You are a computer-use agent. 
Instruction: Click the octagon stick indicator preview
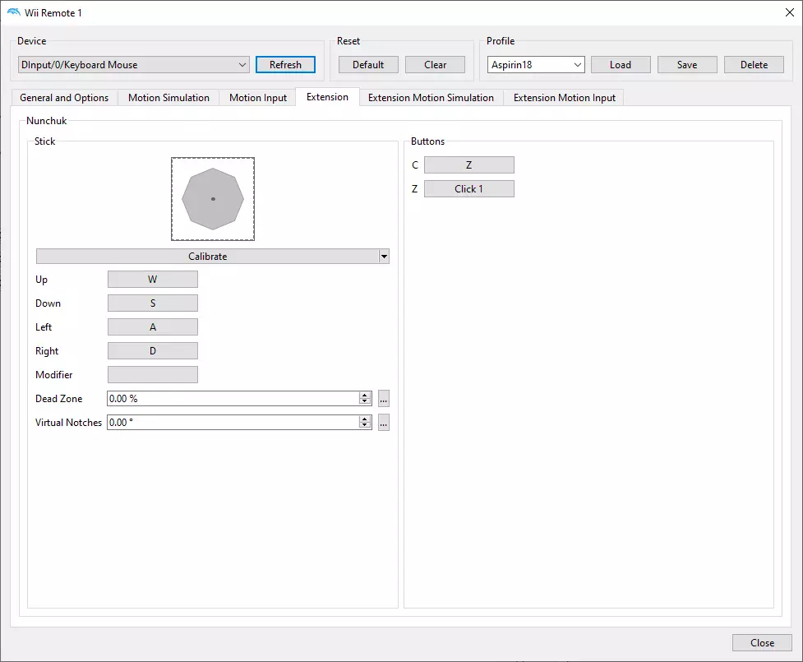[213, 199]
